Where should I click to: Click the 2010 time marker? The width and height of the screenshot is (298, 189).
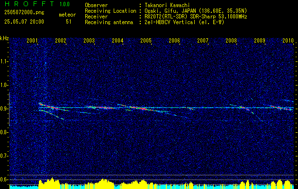tap(288, 41)
